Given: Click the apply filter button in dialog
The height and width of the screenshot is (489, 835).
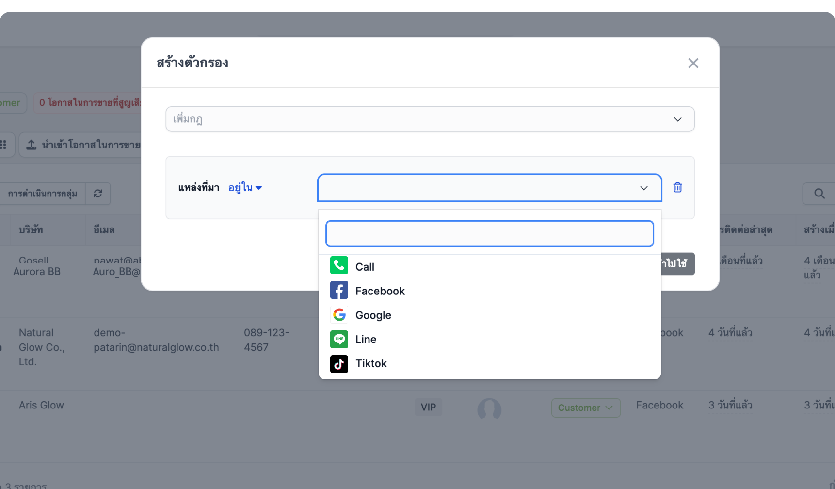Looking at the screenshot, I should click(x=677, y=264).
